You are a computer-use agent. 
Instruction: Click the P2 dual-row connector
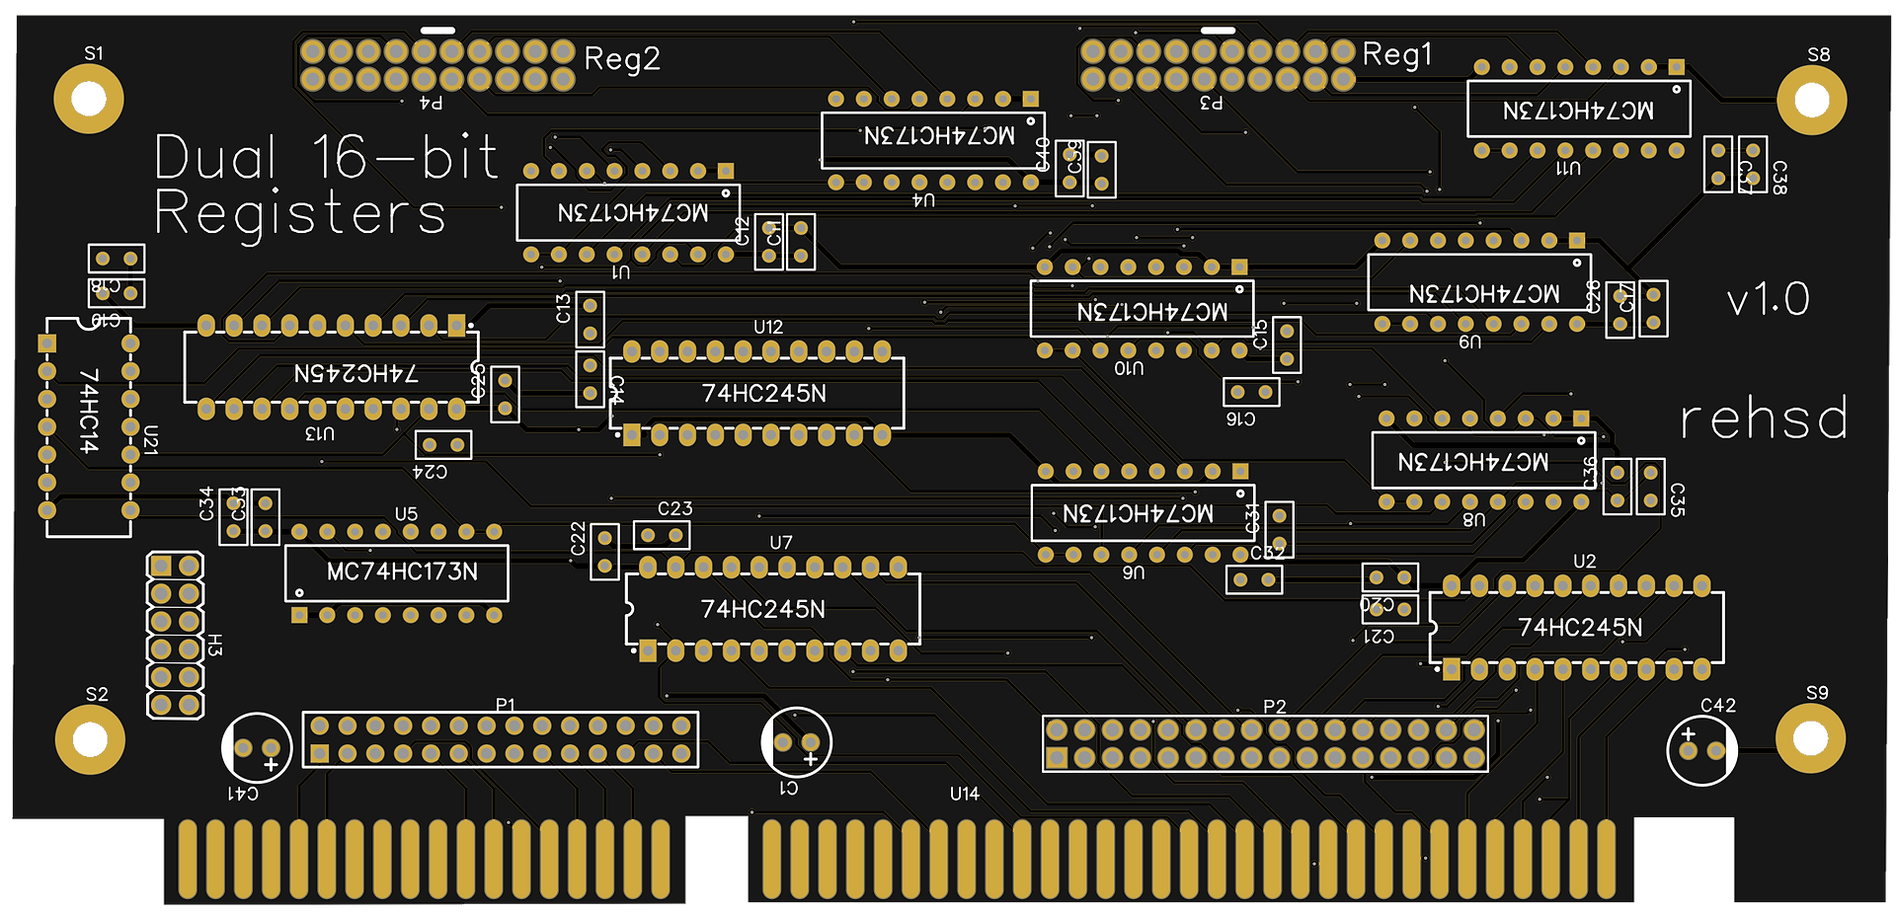click(1266, 743)
